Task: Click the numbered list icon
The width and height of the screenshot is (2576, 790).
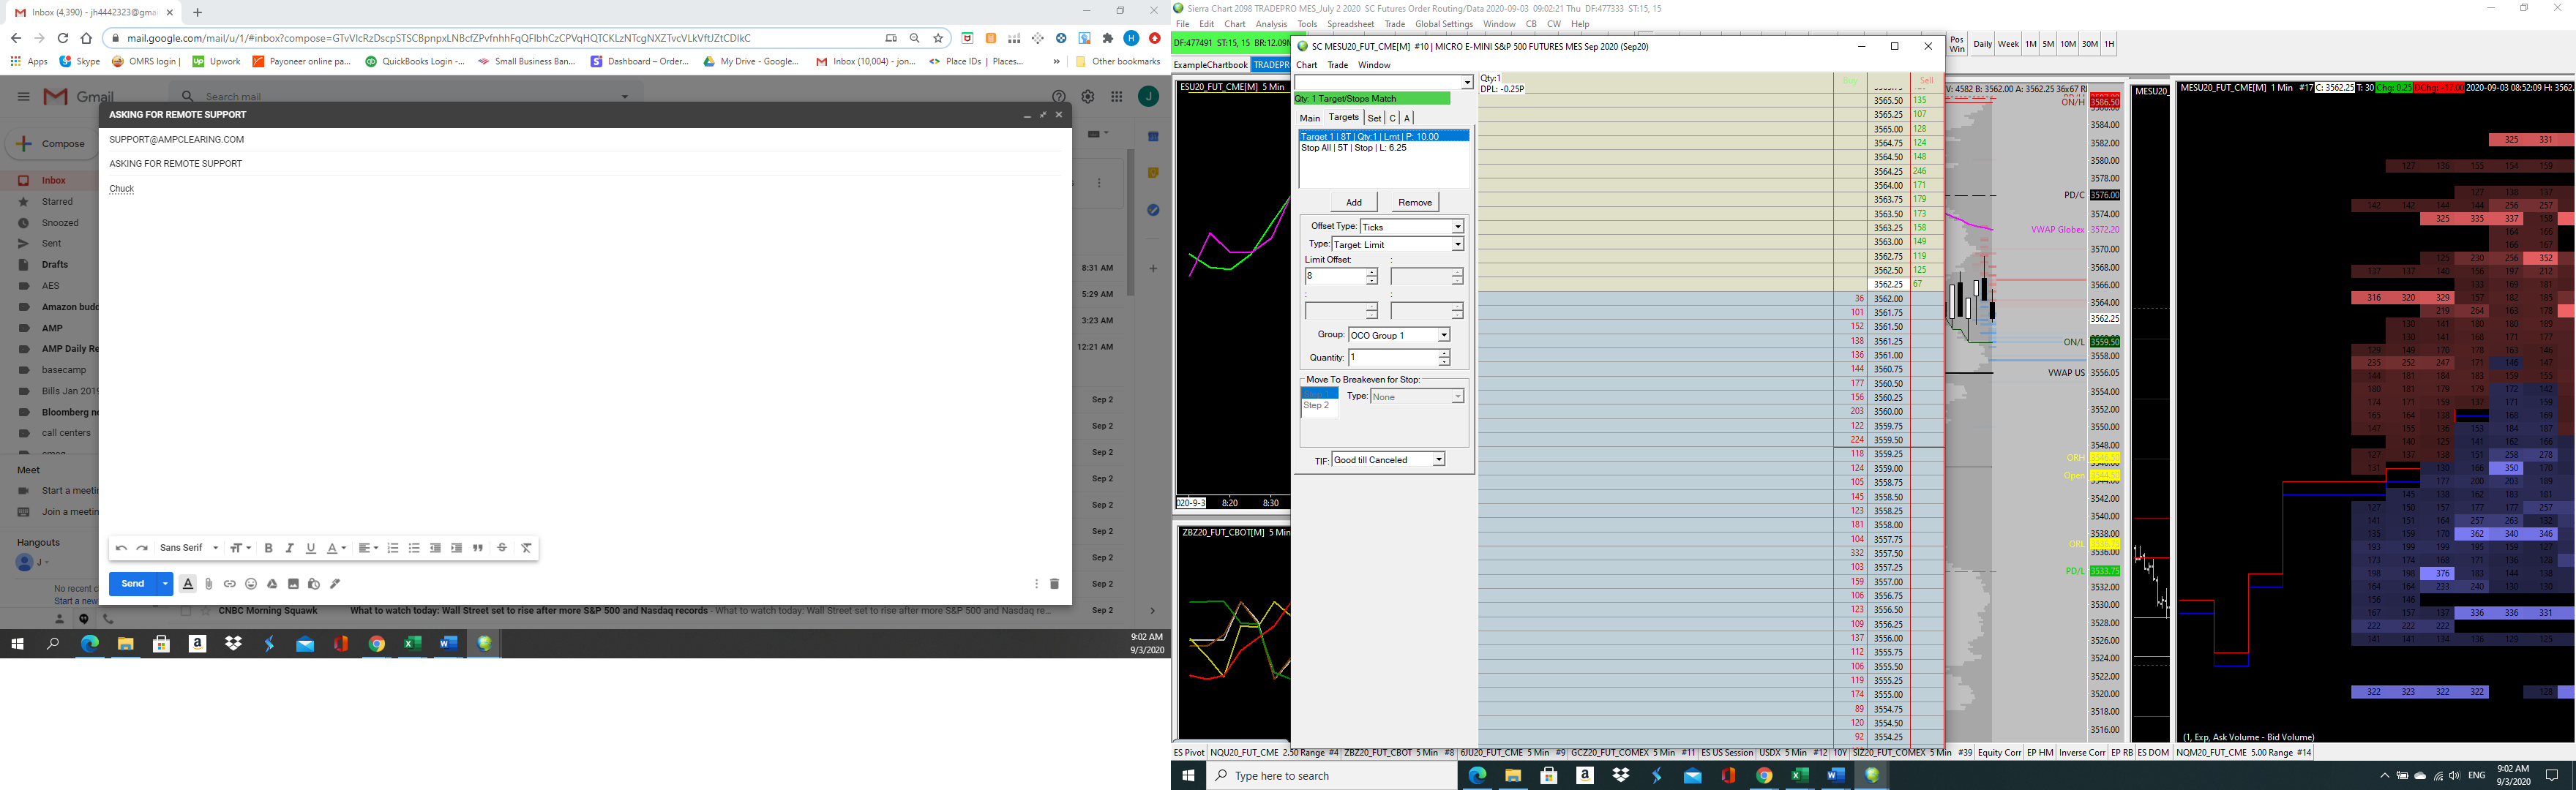Action: (x=393, y=548)
